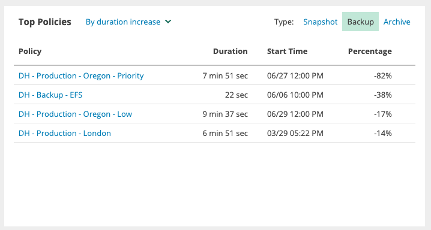Click the 06/29 12:00 PM start time
431x230 pixels.
point(295,114)
